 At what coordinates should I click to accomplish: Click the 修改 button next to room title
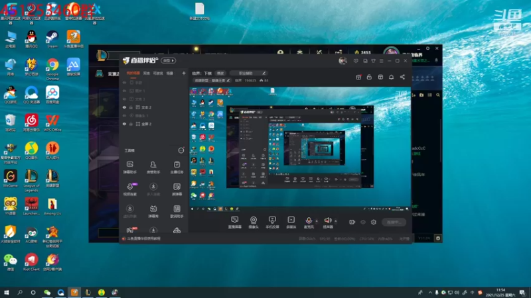220,73
